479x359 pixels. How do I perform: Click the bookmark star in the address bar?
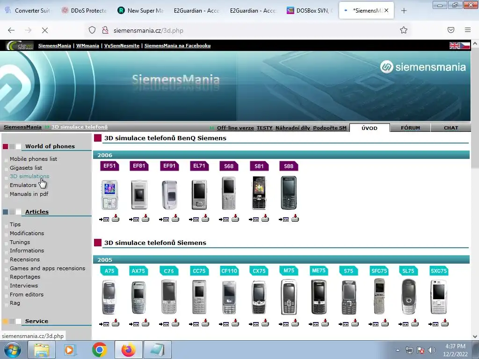pyautogui.click(x=404, y=30)
